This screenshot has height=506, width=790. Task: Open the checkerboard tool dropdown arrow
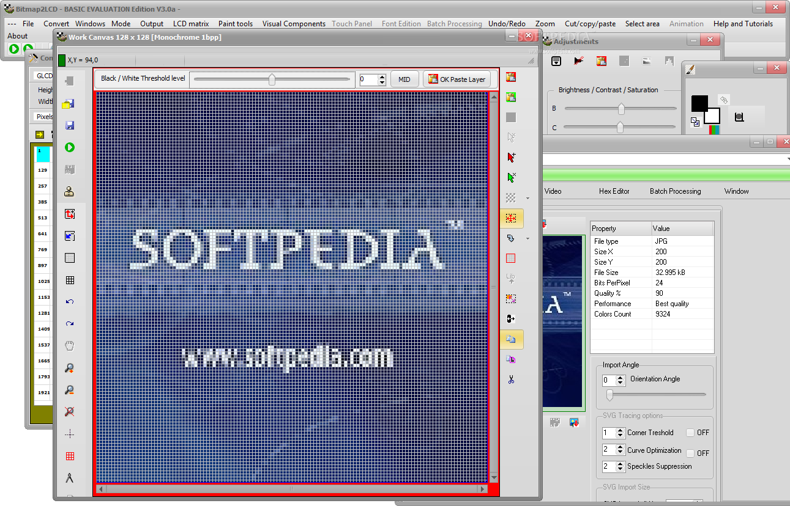click(527, 199)
